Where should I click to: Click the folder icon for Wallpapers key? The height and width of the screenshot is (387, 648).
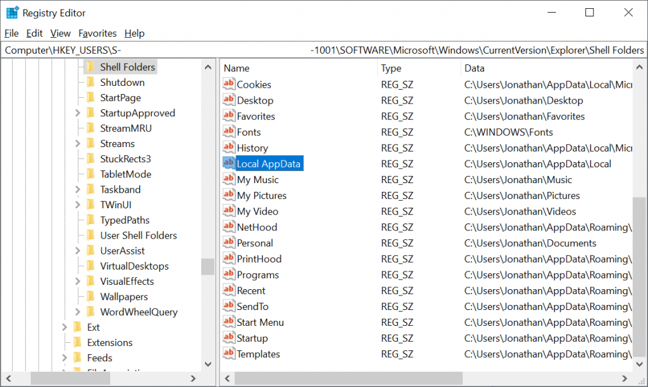90,297
